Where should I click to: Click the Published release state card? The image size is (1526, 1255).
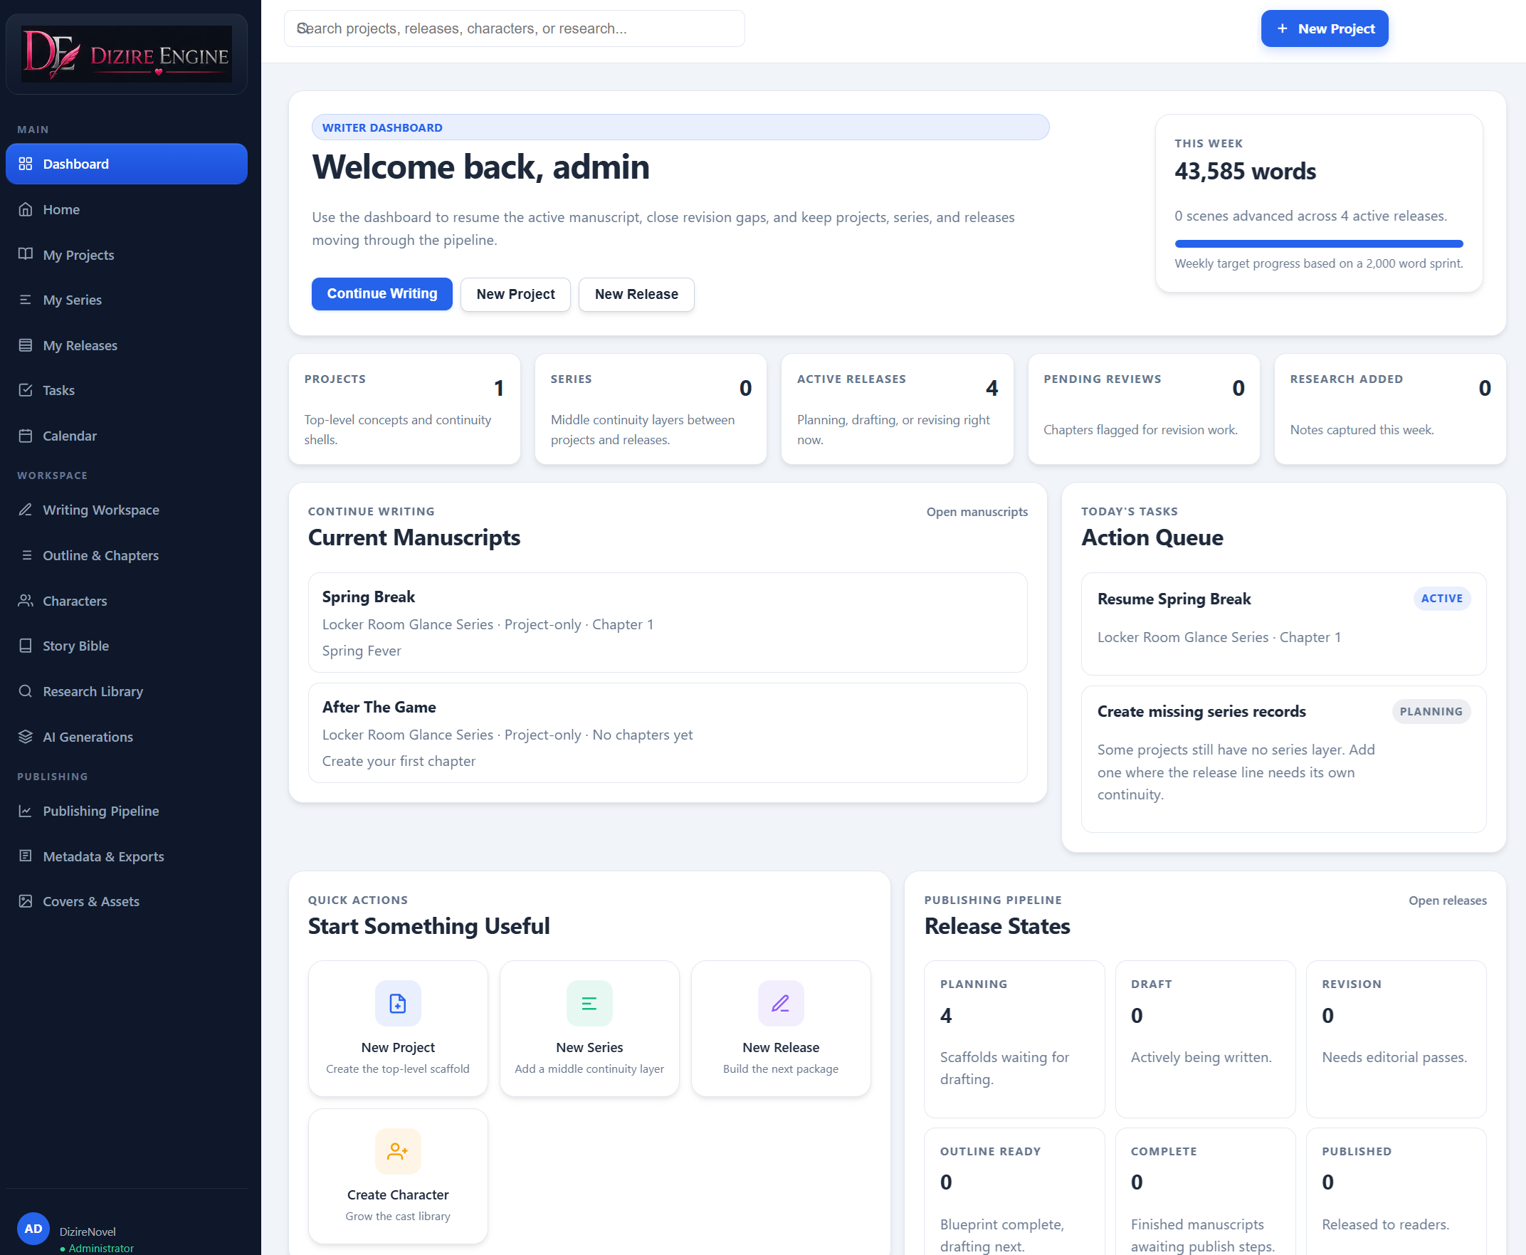coord(1396,1192)
